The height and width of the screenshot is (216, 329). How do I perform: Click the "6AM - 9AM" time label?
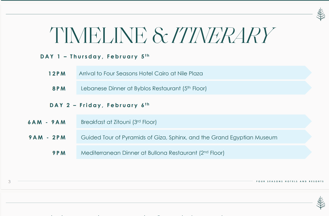[x=47, y=122]
